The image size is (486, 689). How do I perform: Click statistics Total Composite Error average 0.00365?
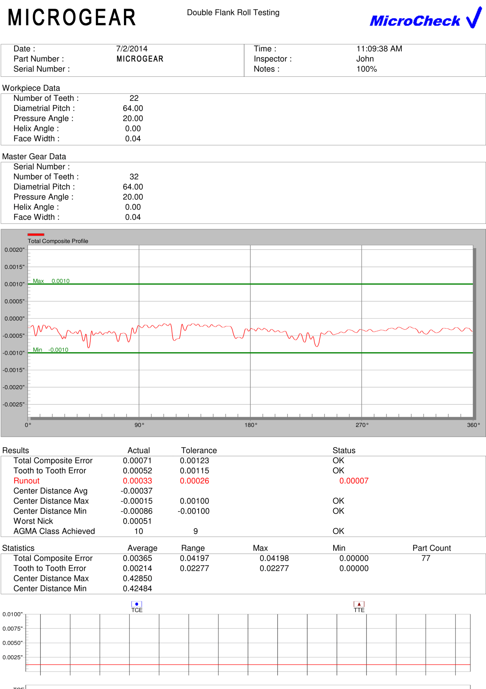click(x=137, y=558)
